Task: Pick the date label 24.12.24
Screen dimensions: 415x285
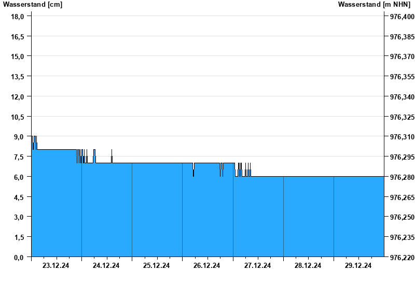Action: pyautogui.click(x=106, y=265)
